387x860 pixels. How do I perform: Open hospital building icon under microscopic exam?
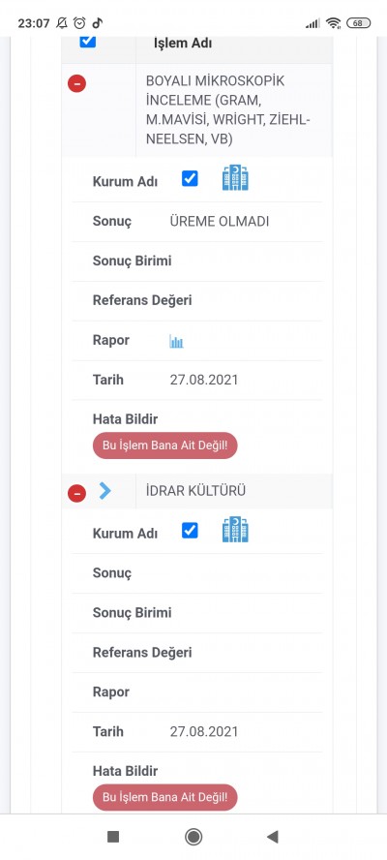pos(235,177)
